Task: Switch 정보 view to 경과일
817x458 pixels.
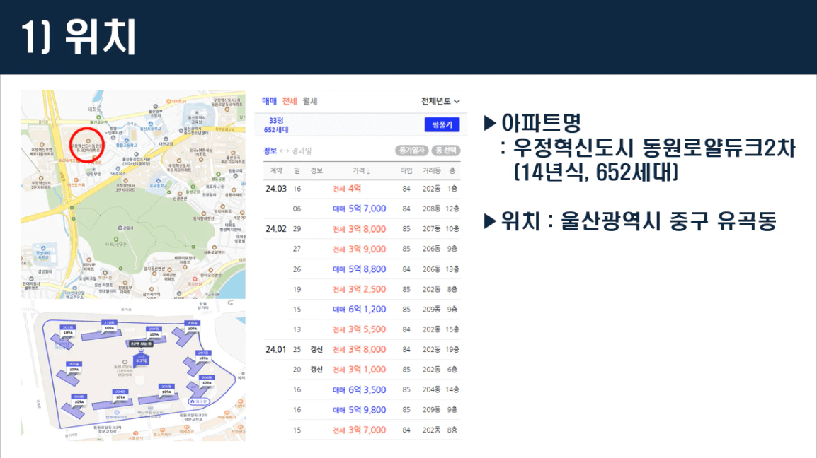Action: click(x=302, y=151)
